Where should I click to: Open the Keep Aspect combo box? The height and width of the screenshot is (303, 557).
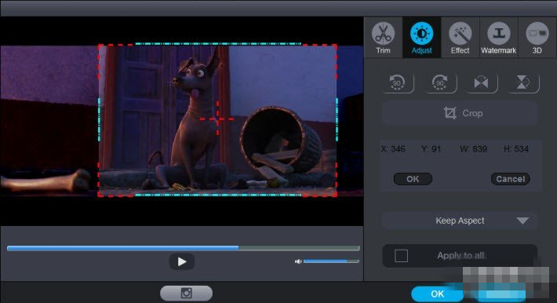pyautogui.click(x=460, y=221)
